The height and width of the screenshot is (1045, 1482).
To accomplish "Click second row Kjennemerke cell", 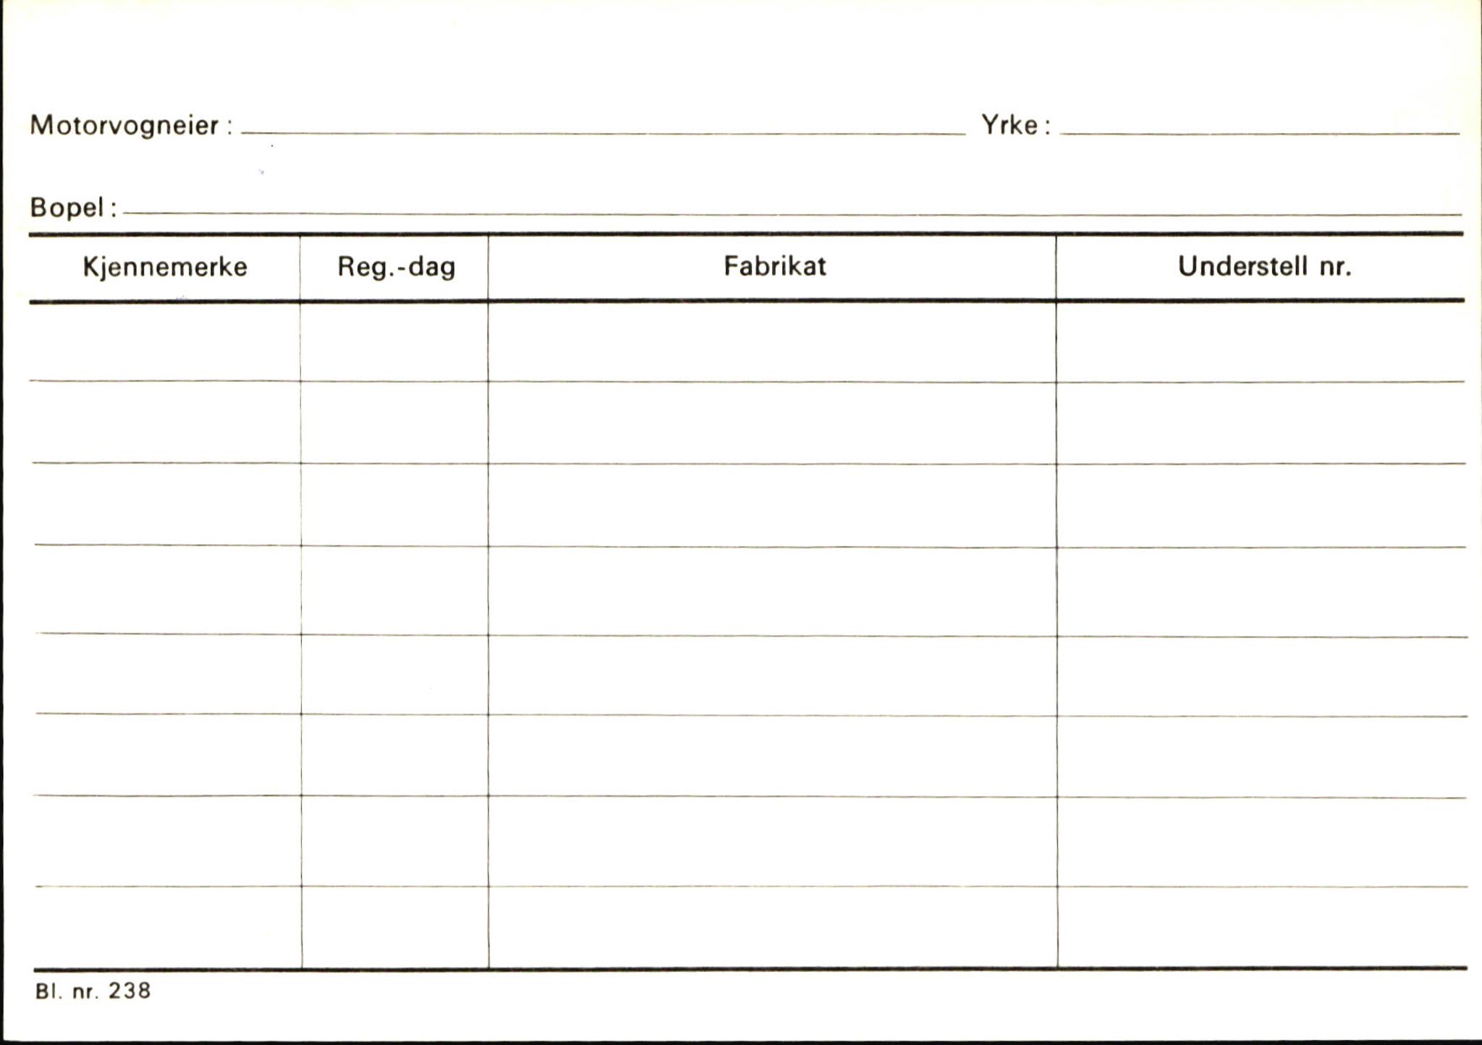I will pos(166,422).
